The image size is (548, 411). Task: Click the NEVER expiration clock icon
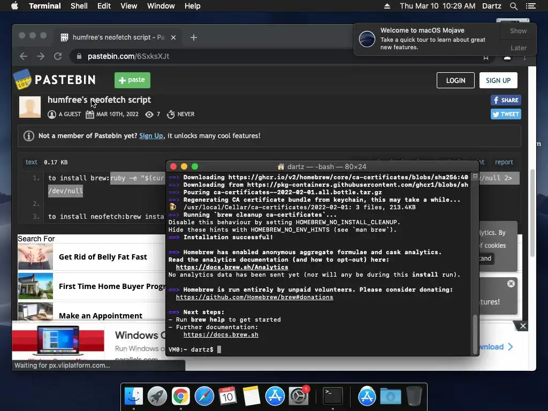[171, 115]
